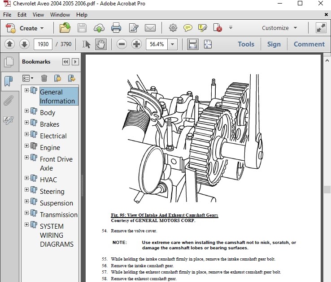
Task: Expand the Brakes bookmark
Action: [x=26, y=122]
